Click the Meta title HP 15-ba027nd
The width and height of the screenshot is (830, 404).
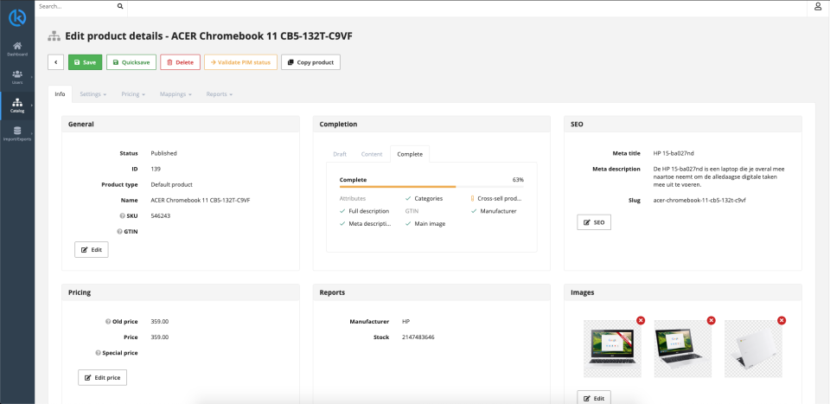(674, 153)
